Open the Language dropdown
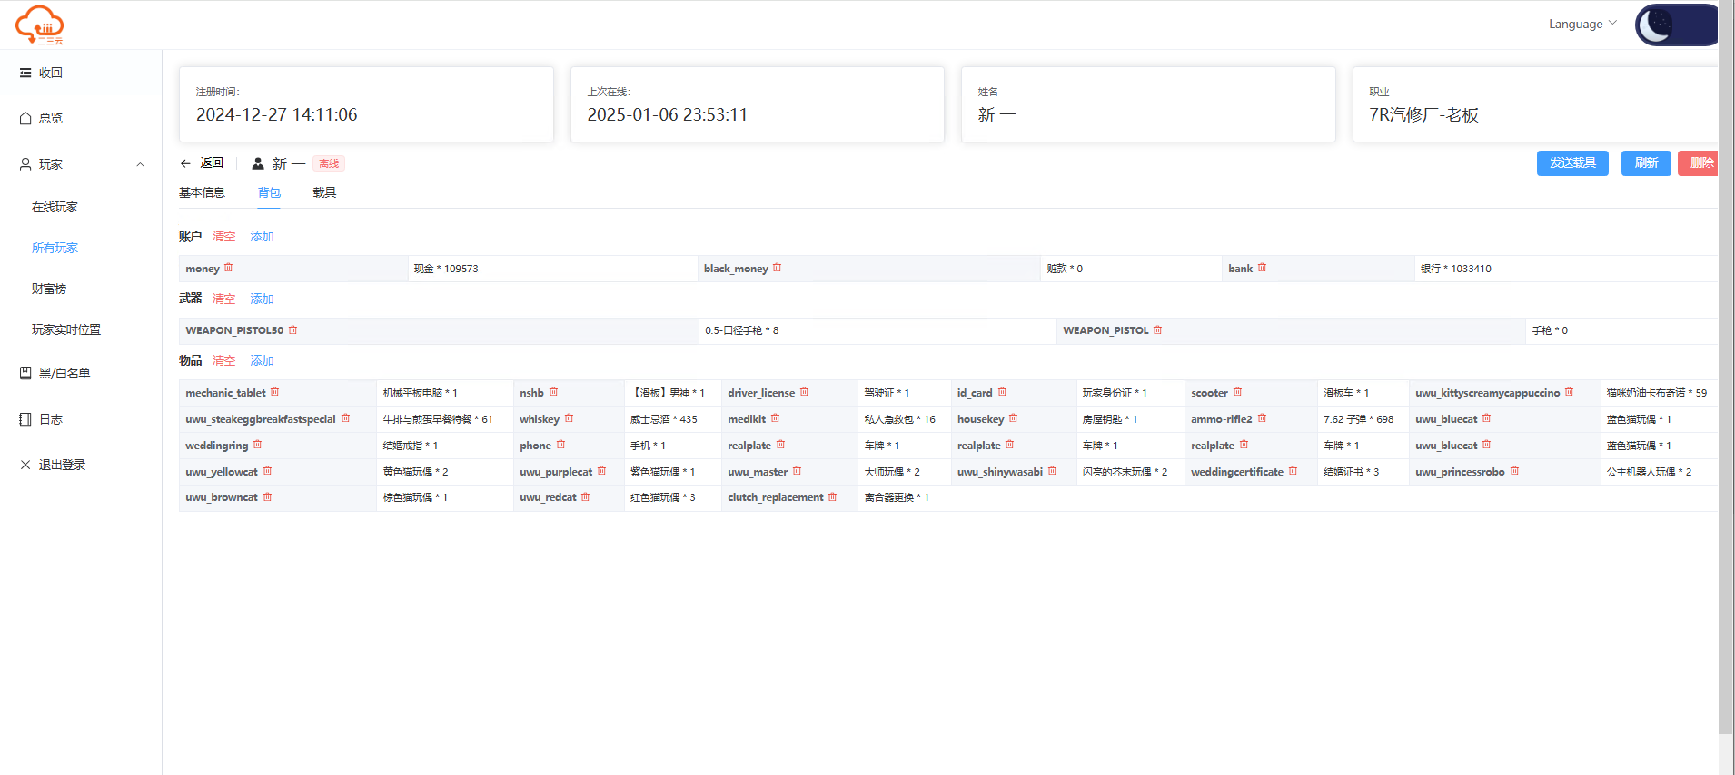This screenshot has height=775, width=1735. 1582,24
